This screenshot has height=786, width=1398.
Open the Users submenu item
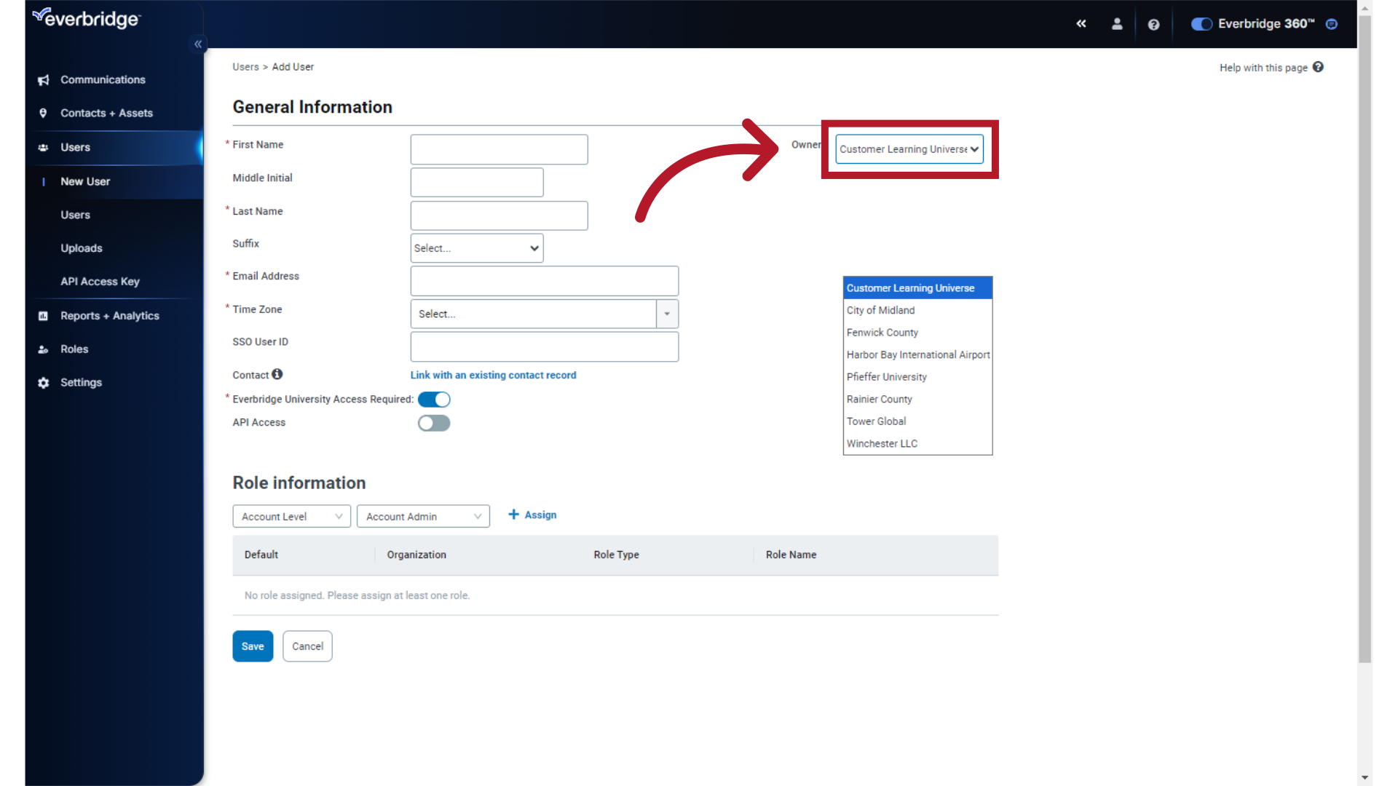[76, 214]
